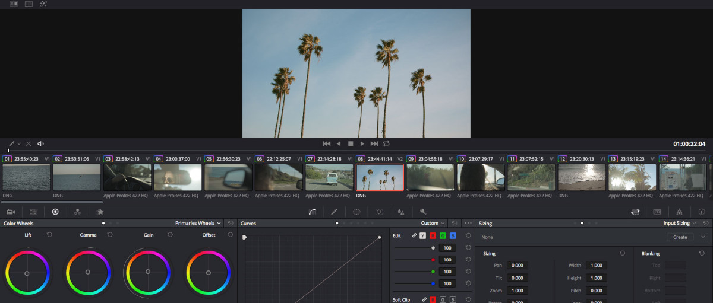Select the Curves palette icon
This screenshot has width=713, height=303.
point(312,212)
